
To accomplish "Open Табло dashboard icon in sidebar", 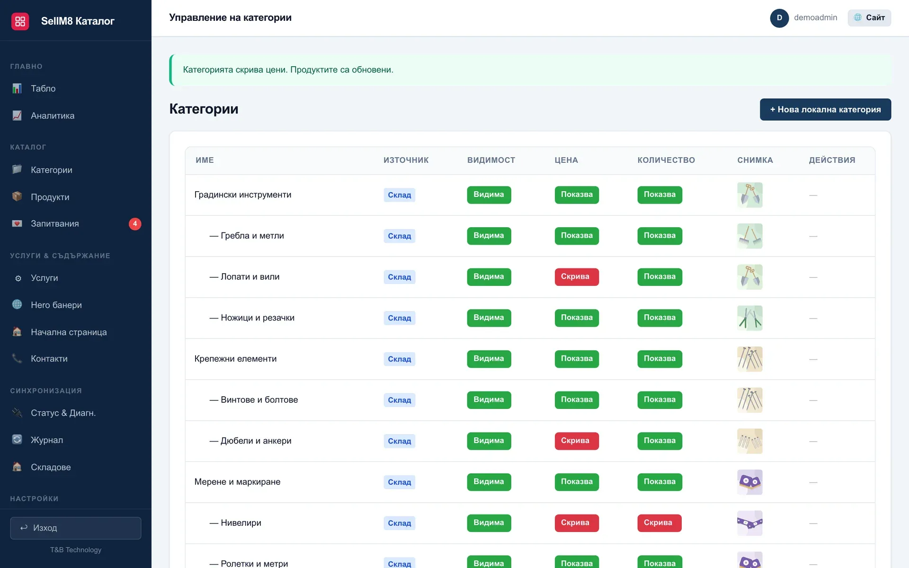I will click(x=17, y=89).
